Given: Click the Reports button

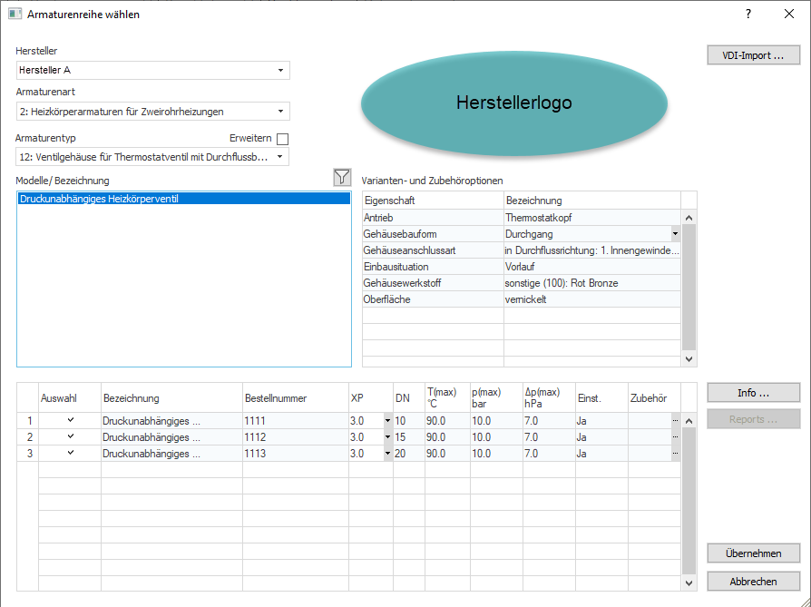Looking at the screenshot, I should [753, 419].
